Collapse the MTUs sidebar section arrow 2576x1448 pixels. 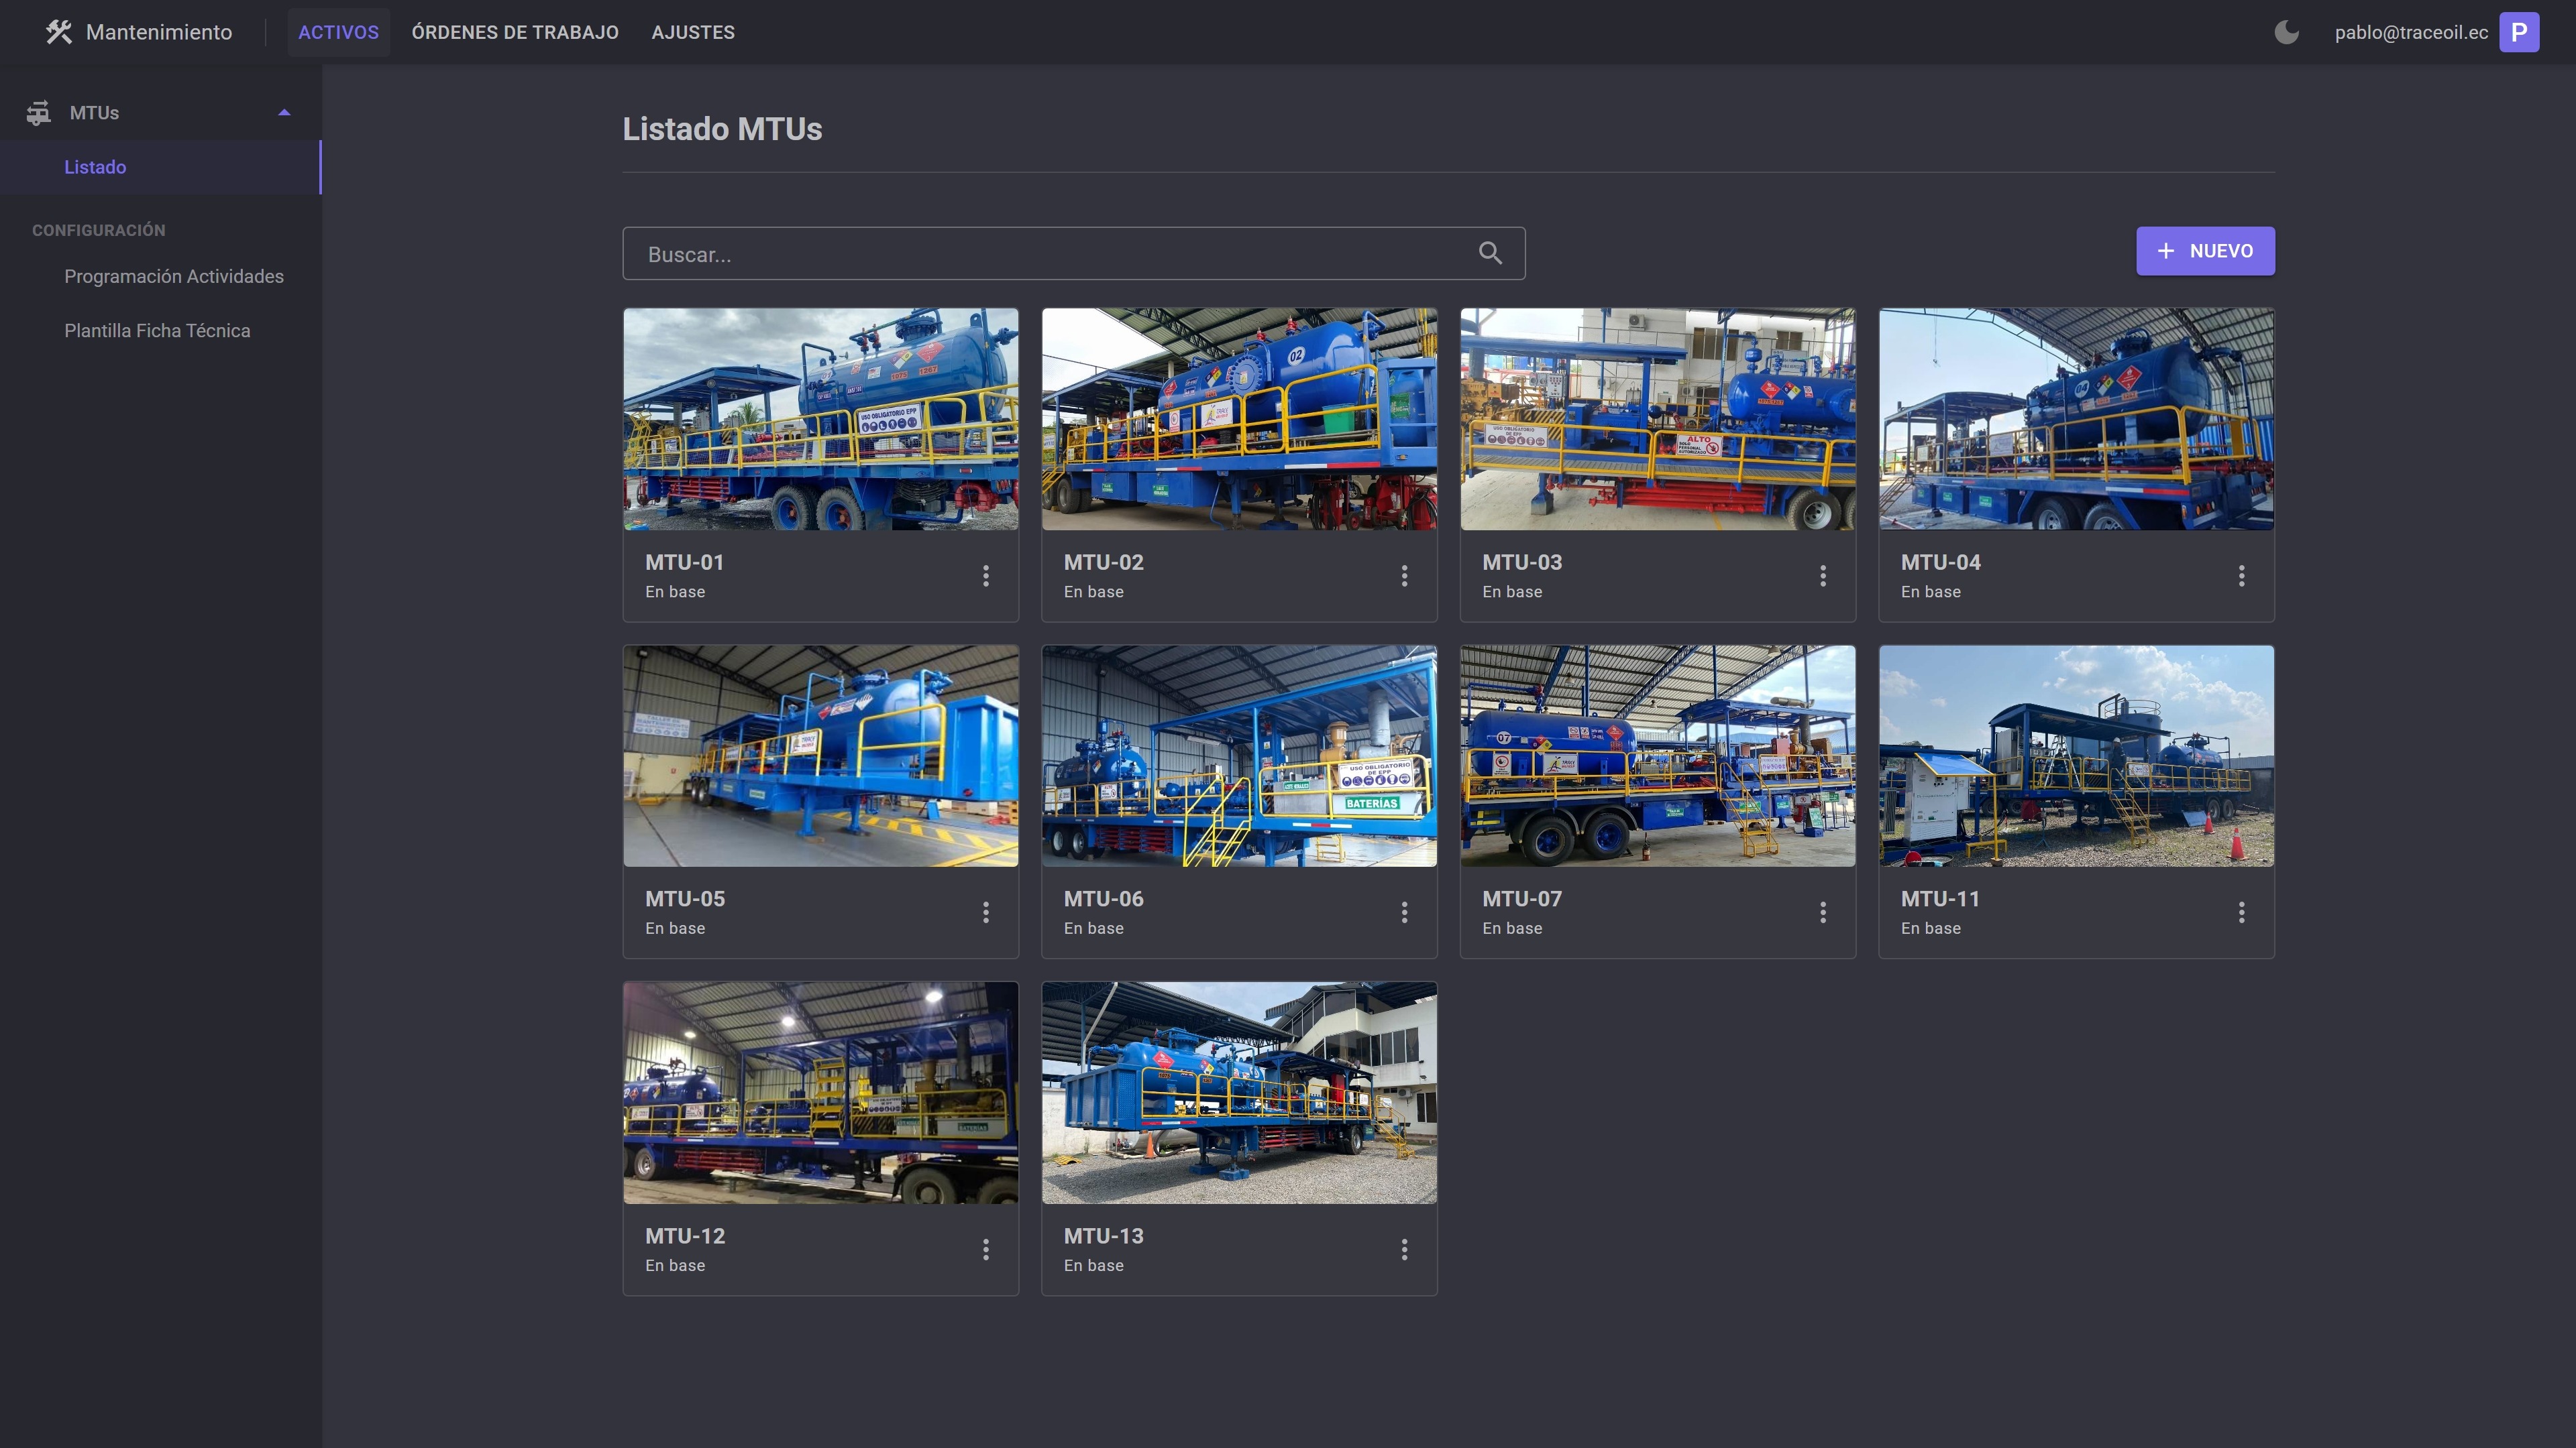[x=284, y=113]
